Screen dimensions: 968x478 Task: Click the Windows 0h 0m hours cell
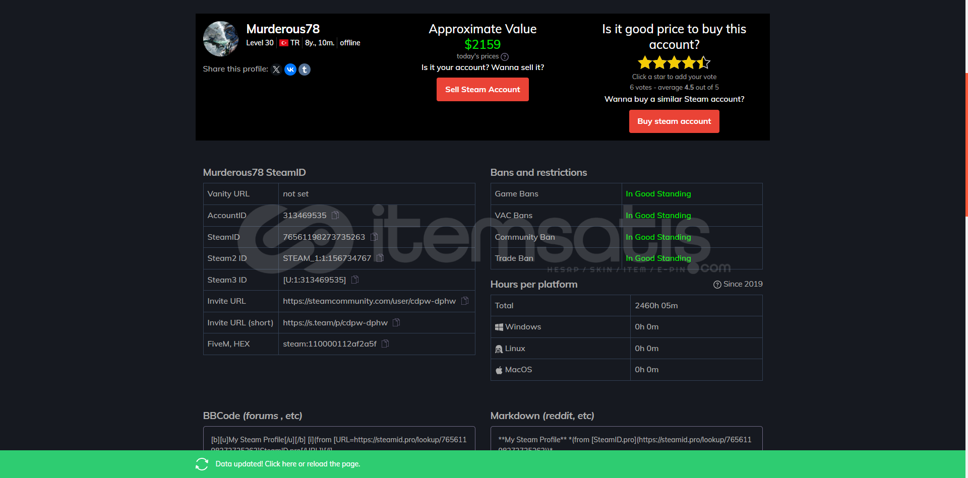coord(696,327)
